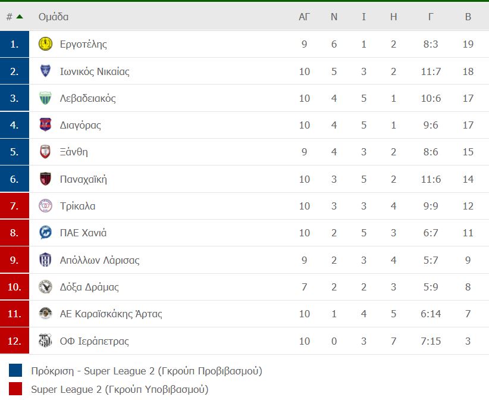Select rank cell number 12
Viewport: 489px width, 400px height.
coord(14,340)
